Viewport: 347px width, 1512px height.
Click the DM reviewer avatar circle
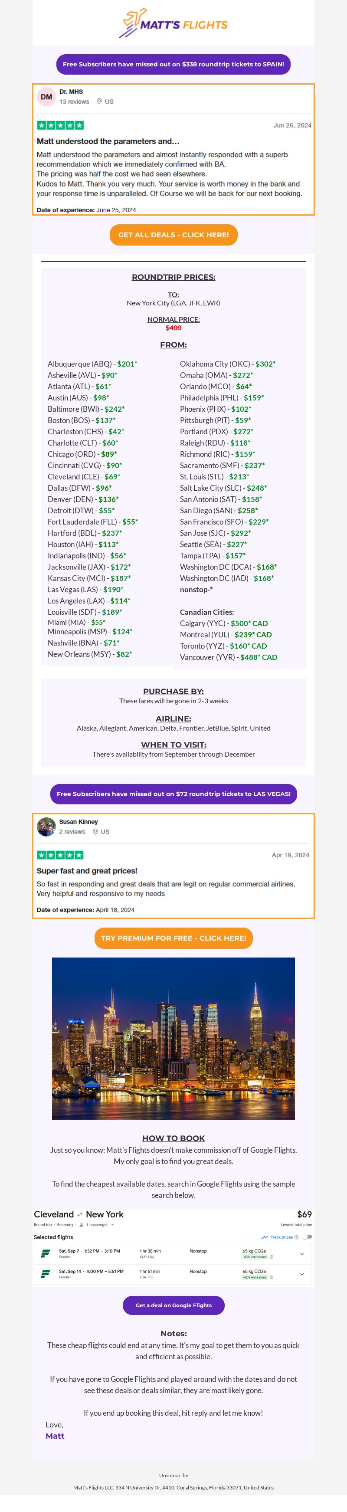[x=46, y=97]
